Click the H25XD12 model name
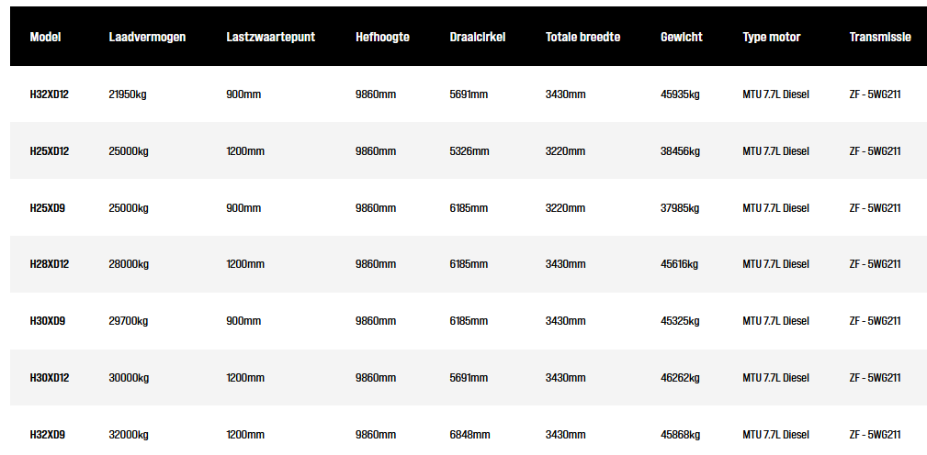Image resolution: width=927 pixels, height=455 pixels. click(x=50, y=151)
